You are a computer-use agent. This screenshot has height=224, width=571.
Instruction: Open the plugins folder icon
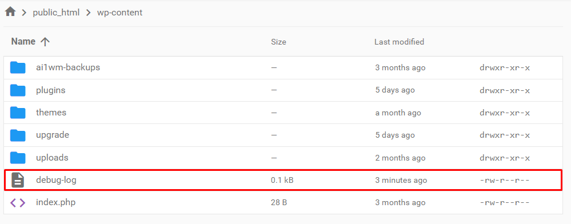[18, 90]
